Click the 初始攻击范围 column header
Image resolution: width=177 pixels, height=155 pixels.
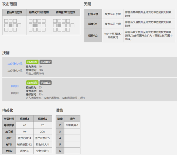14,12
